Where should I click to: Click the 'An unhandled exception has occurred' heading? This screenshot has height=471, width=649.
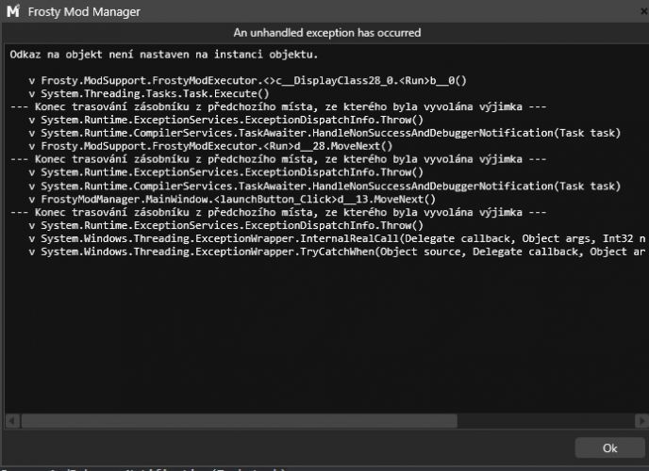coord(327,33)
